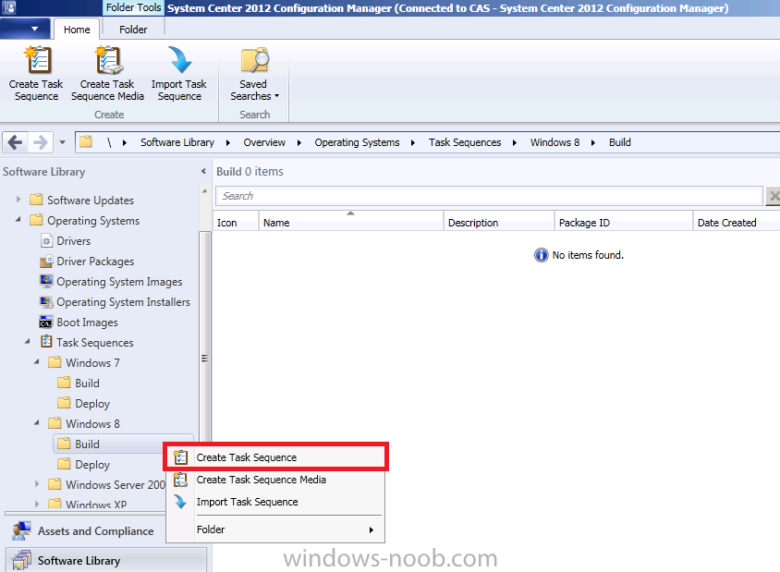Select Operating Systems in breadcrumb
The width and height of the screenshot is (780, 572).
pos(357,142)
